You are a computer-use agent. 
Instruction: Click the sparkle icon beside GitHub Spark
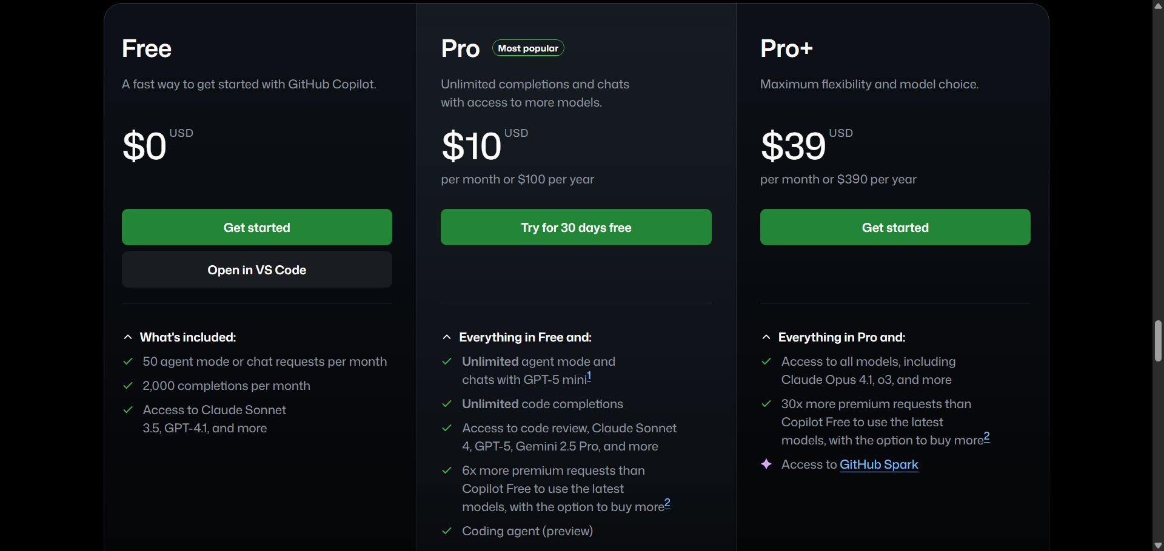766,464
